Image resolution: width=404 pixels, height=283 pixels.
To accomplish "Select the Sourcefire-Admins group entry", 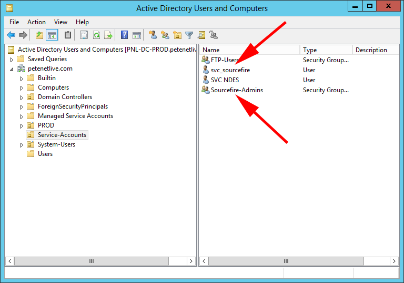I will 237,90.
